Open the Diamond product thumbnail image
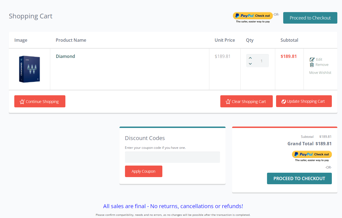Screen dimensions: 342x218 [29, 69]
